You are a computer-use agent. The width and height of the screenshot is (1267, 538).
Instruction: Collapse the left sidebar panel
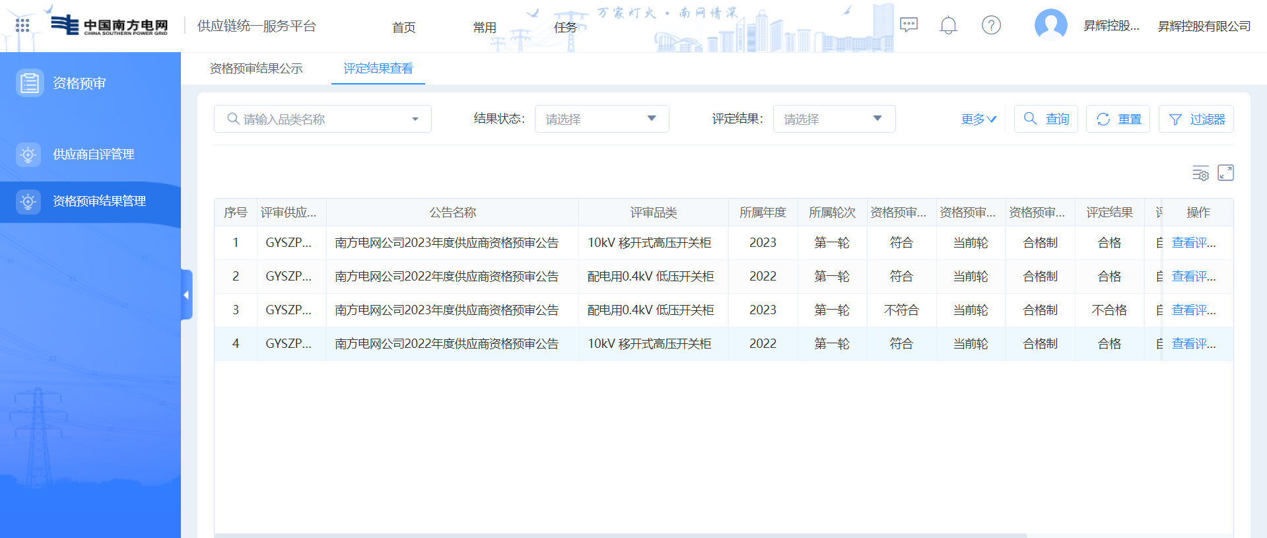coord(186,295)
